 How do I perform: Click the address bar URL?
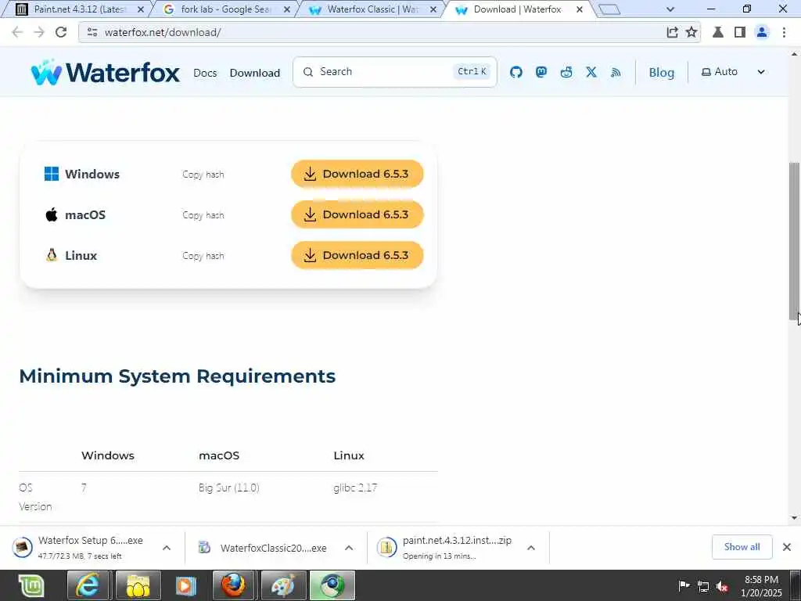click(x=163, y=32)
